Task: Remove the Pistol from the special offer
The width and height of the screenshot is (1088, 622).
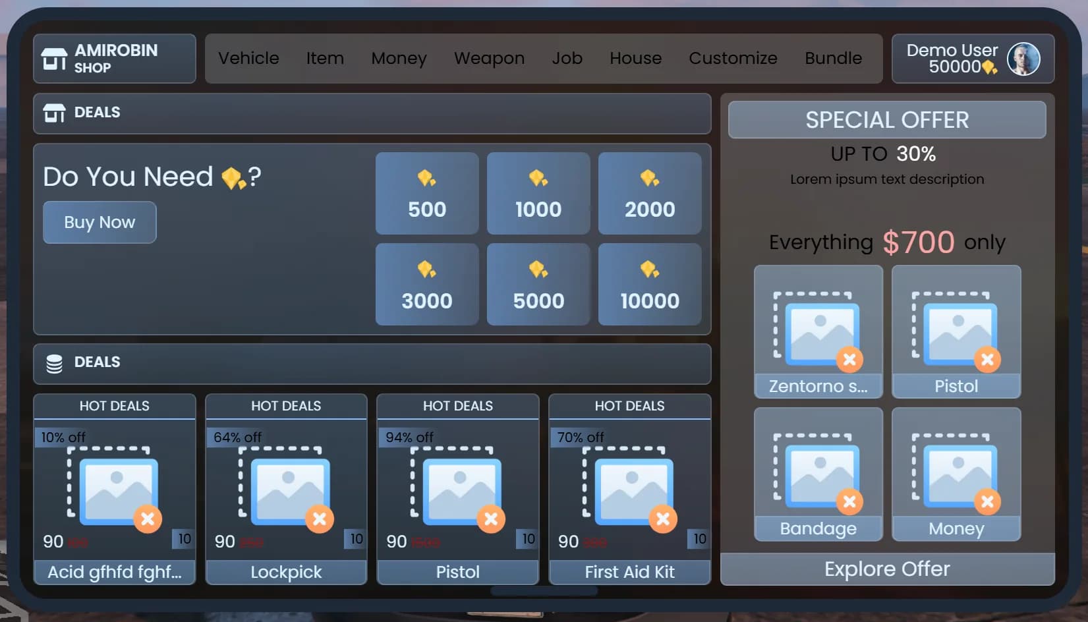Action: (988, 360)
